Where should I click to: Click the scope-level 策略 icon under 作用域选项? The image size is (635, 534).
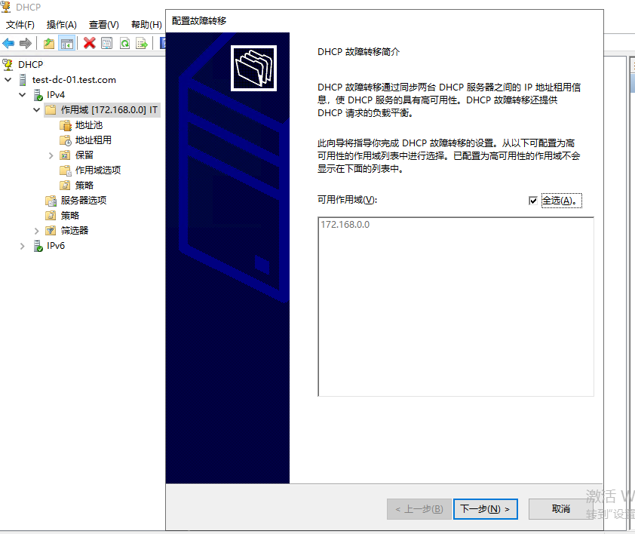[65, 186]
